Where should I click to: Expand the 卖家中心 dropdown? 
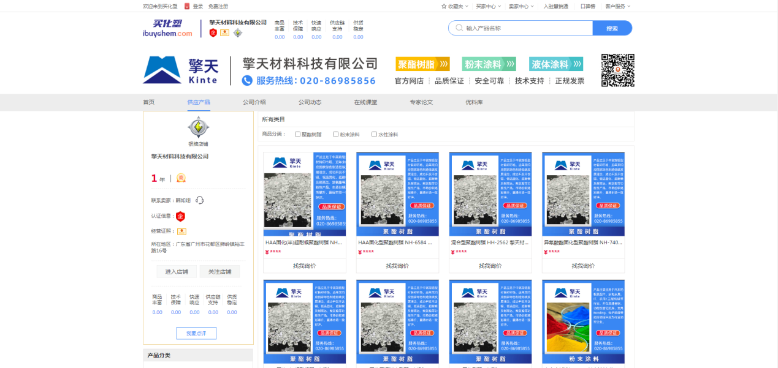[x=521, y=6]
